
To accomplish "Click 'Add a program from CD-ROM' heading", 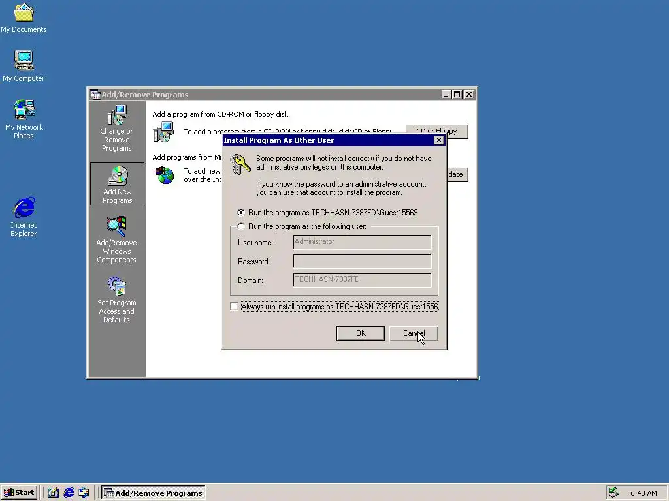I will pyautogui.click(x=220, y=114).
